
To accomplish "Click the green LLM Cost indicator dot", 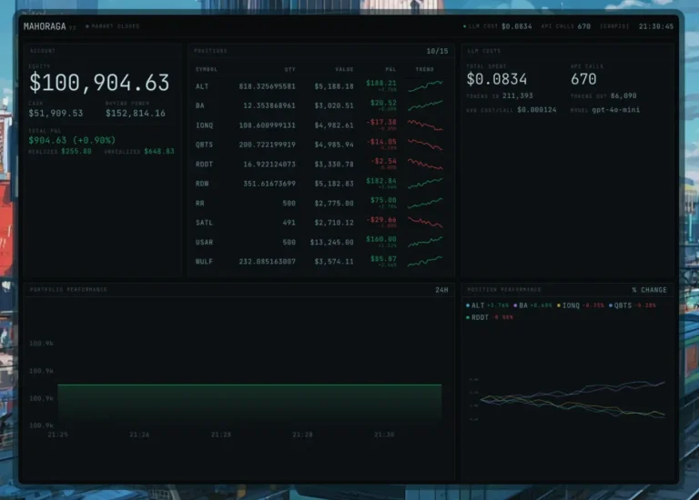I will click(464, 26).
